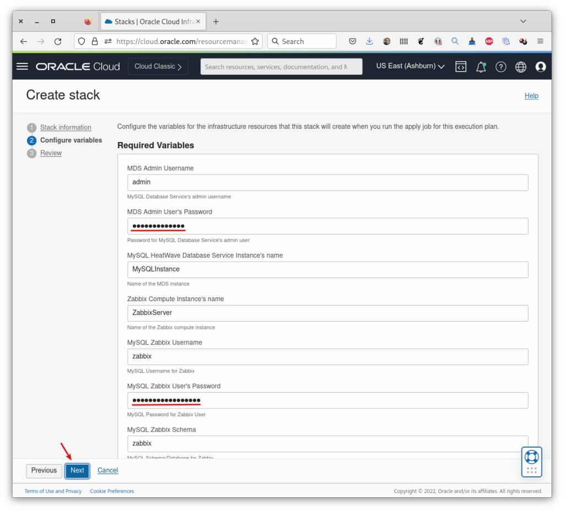Edit the Zabbix Compute Instance's name field
This screenshot has height=511, width=564.
(x=328, y=313)
